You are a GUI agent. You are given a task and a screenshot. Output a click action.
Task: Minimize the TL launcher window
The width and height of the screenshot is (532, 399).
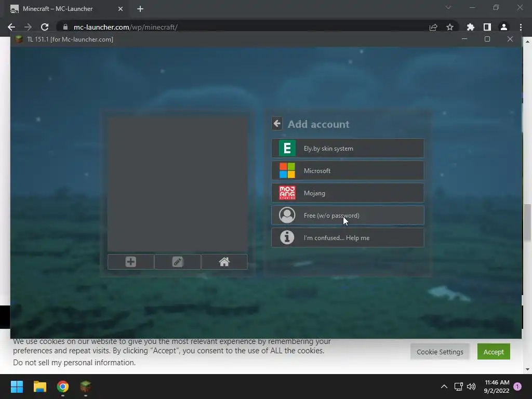click(x=464, y=39)
